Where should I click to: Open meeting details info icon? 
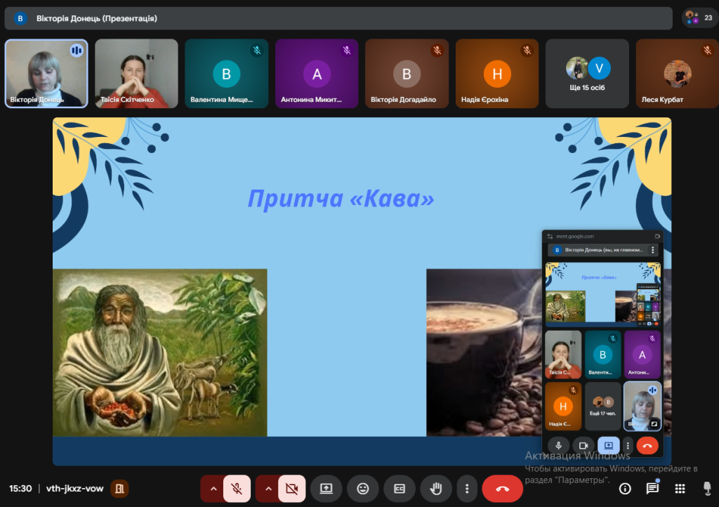(x=624, y=489)
